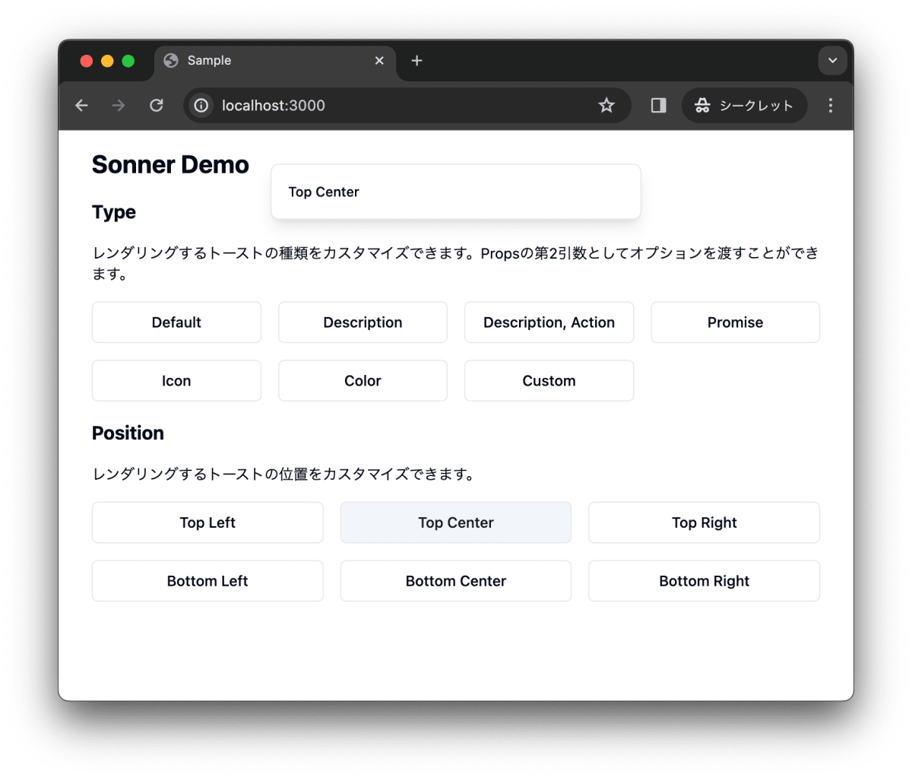Set toast position to Top Left
912x778 pixels.
(207, 522)
